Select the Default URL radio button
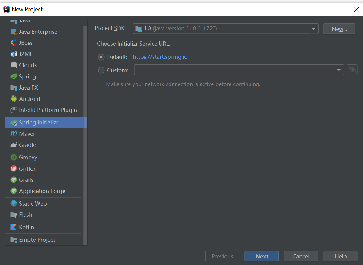Viewport: 363px width, 265px height. pyautogui.click(x=101, y=57)
